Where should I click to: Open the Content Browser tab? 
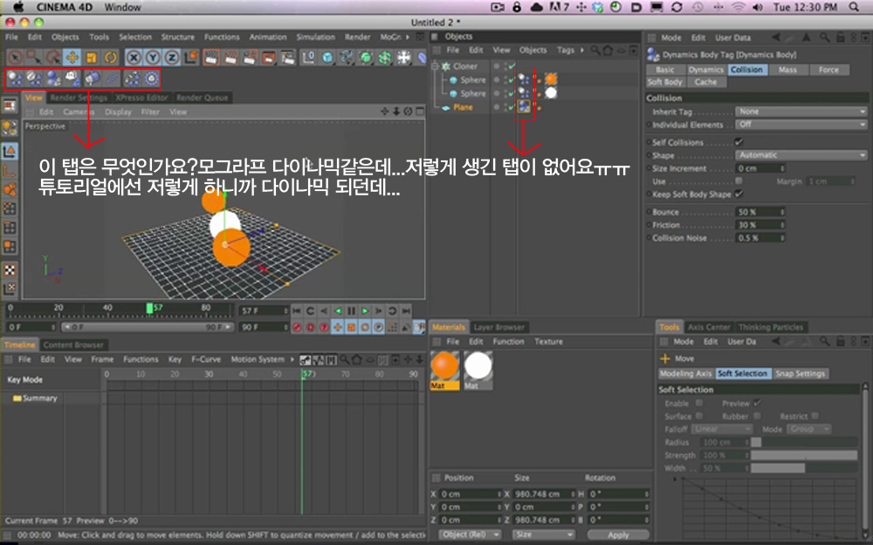click(73, 344)
